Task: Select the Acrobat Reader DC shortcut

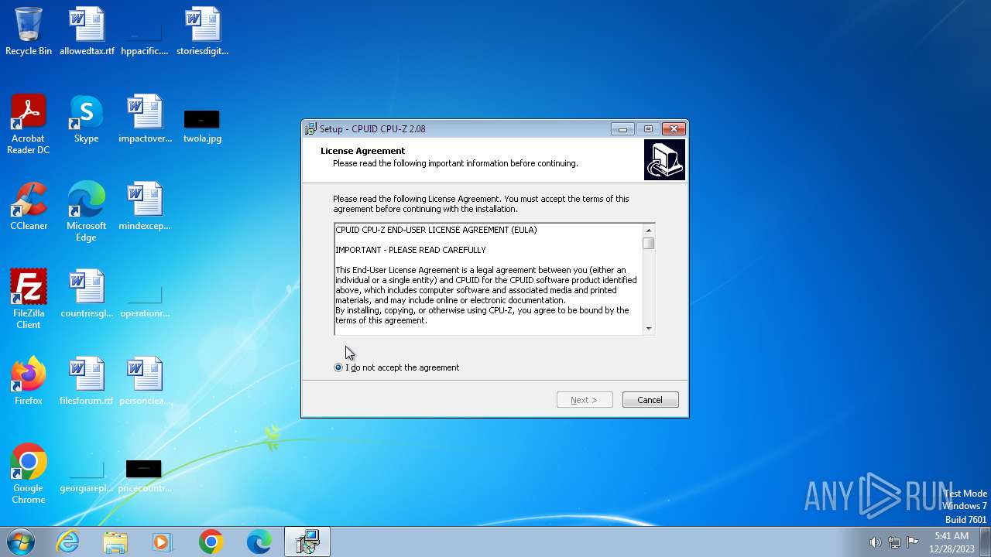Action: pyautogui.click(x=29, y=125)
